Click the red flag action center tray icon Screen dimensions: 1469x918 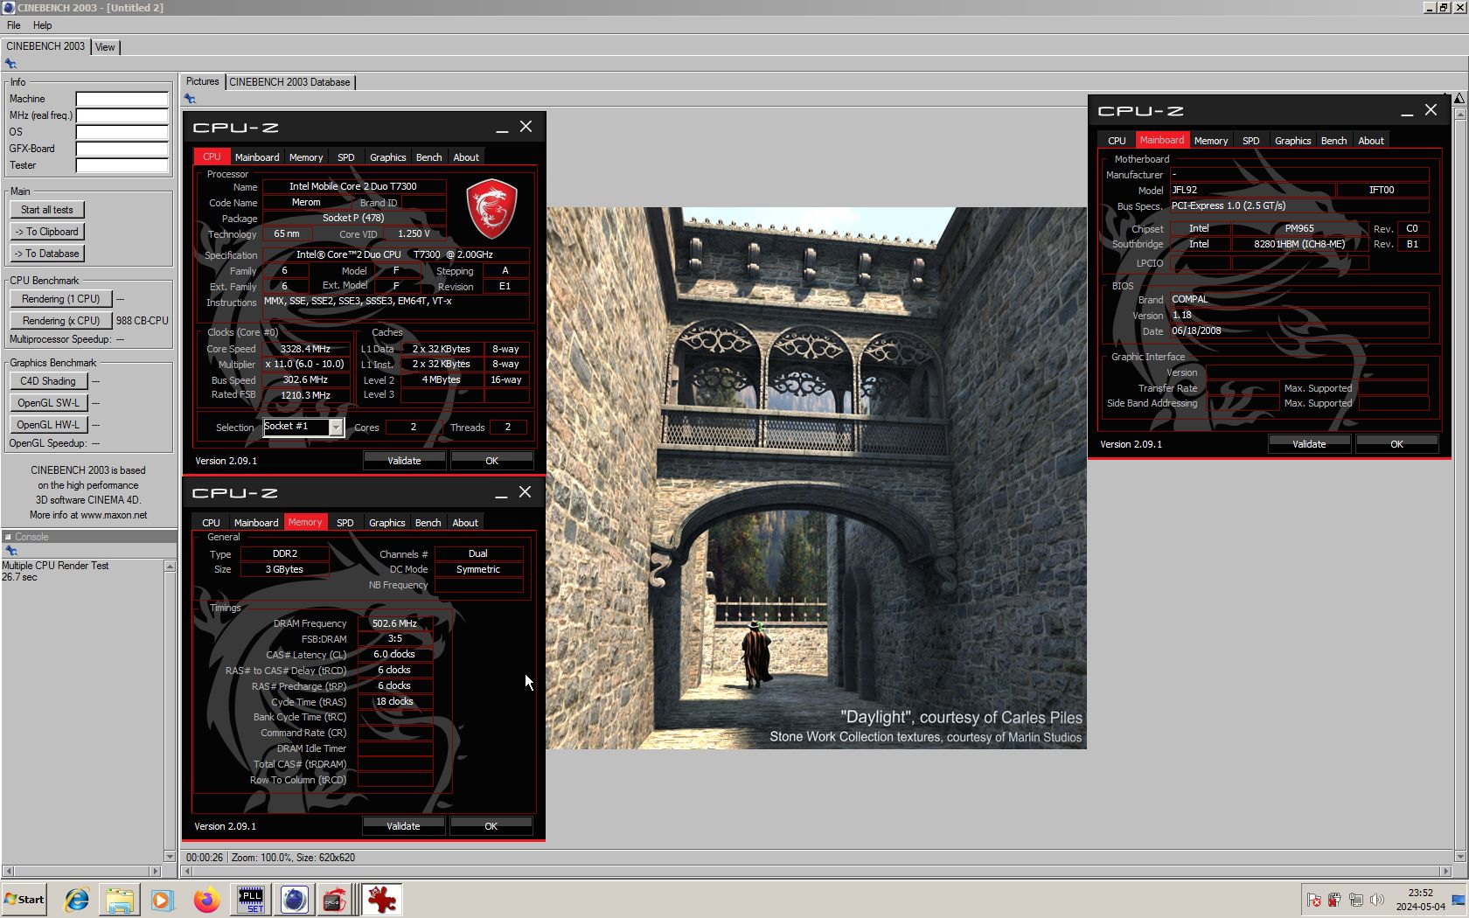tap(1313, 900)
